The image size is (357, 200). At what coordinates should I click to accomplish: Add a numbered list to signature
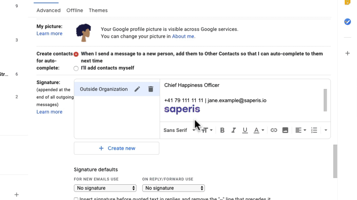pos(314,130)
